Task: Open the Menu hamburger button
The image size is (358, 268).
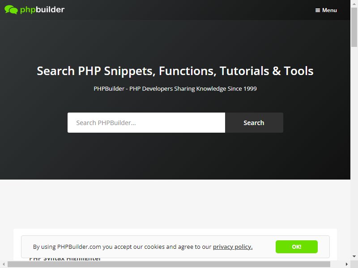Action: point(326,10)
